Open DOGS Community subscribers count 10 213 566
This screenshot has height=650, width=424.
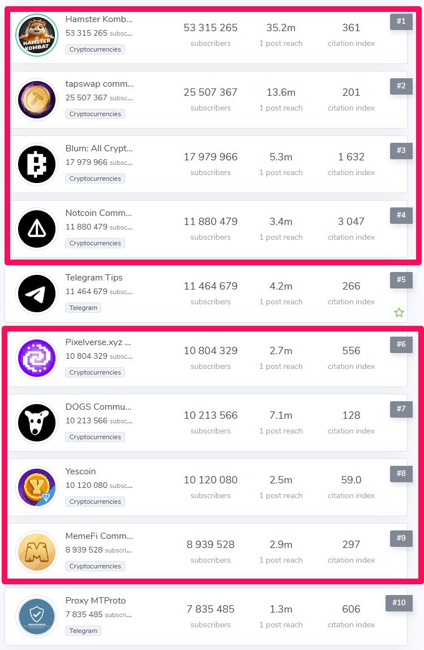click(211, 415)
